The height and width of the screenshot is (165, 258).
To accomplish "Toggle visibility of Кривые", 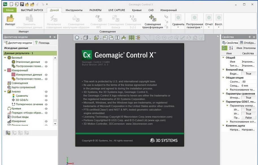I will pyautogui.click(x=46, y=109).
